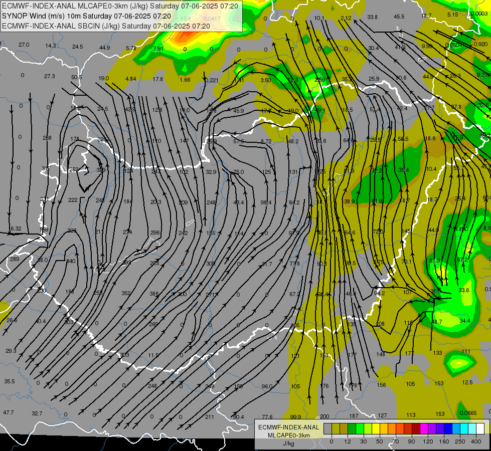Click the map value '98.4'
Viewport: 491px width, 451px height.
pos(266,203)
